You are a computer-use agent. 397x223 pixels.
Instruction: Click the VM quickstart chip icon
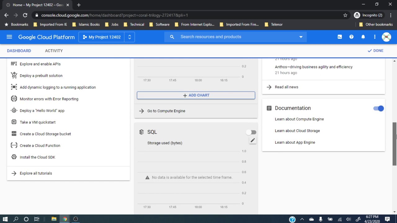point(14,122)
